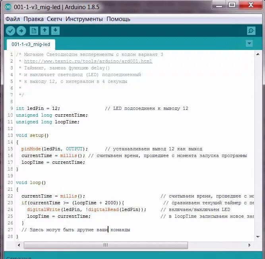Click 'void loop()' on line 20
The image size is (265, 259).
[31, 182]
